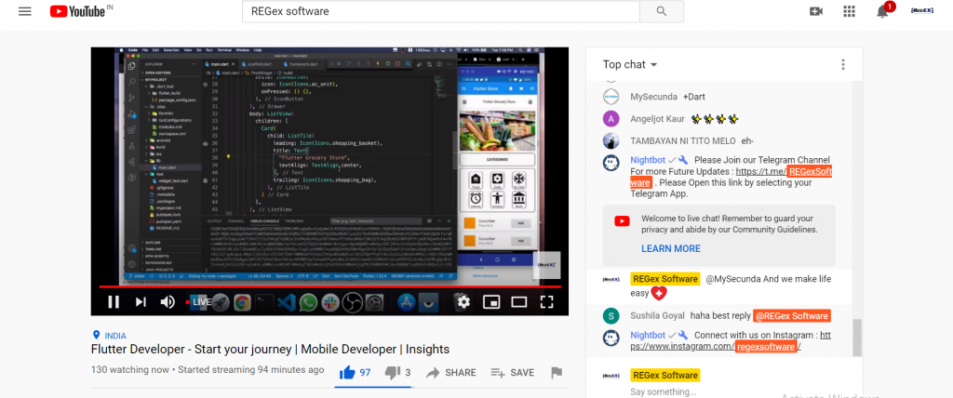Click the live chat scrollbar
Image resolution: width=953 pixels, height=398 pixels.
857,338
